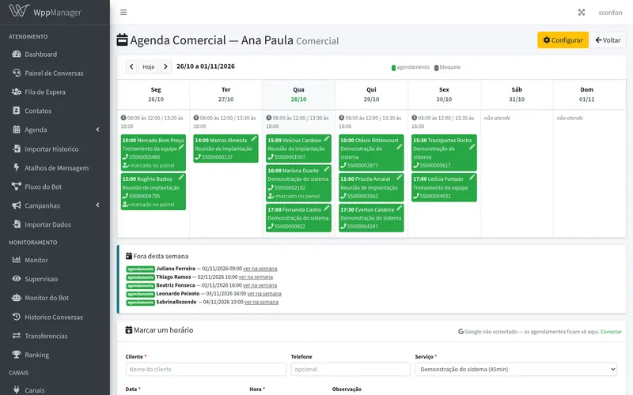Open Painel de Conversas
633x395 pixels.
click(x=55, y=73)
